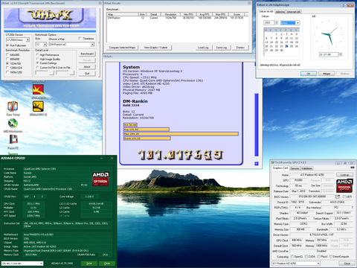Switch to the Validation tab in GPU-Z

pyautogui.click(x=306, y=168)
